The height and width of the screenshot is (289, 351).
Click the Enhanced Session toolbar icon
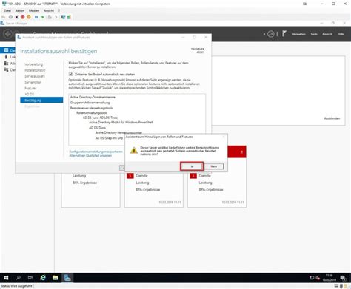(64, 17)
